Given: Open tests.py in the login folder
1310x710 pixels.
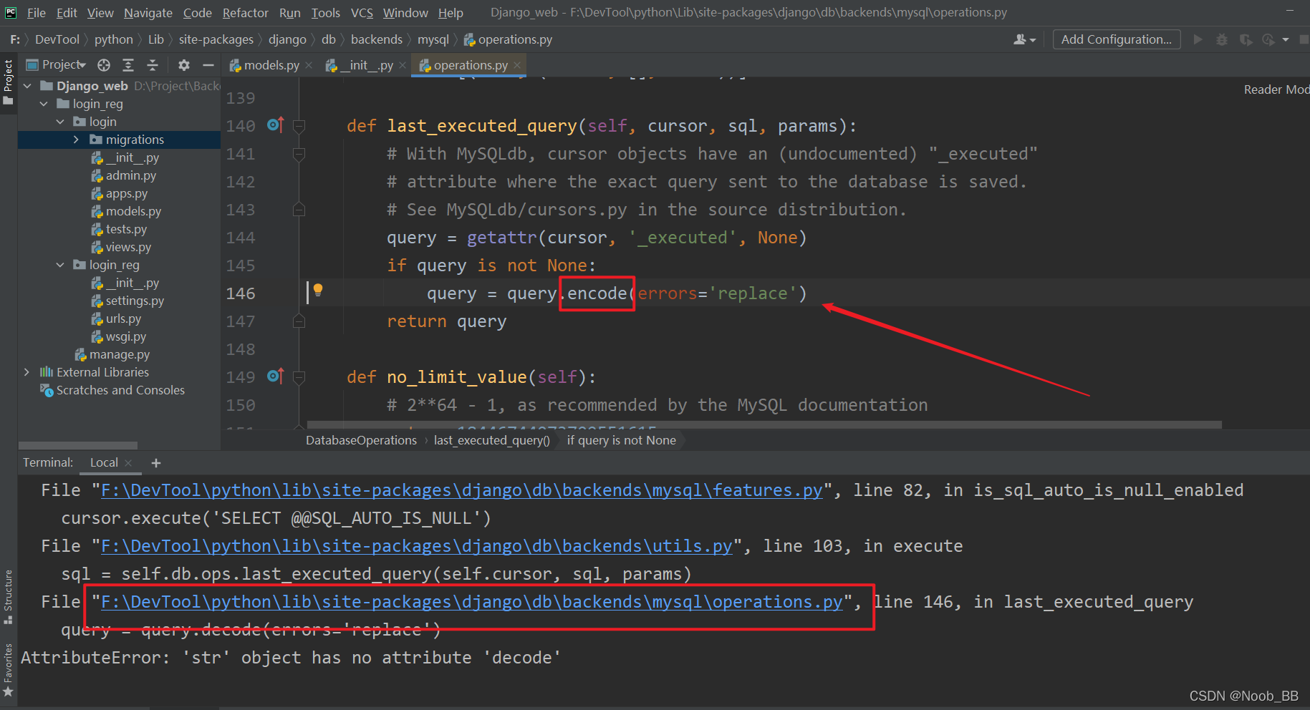Looking at the screenshot, I should pos(120,229).
